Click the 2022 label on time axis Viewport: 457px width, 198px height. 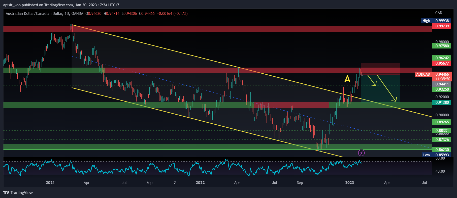click(x=200, y=183)
